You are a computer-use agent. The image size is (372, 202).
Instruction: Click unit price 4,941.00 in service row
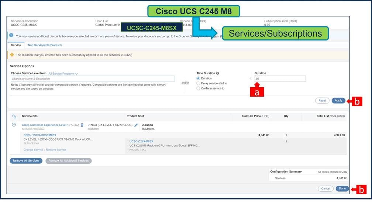click(x=264, y=135)
